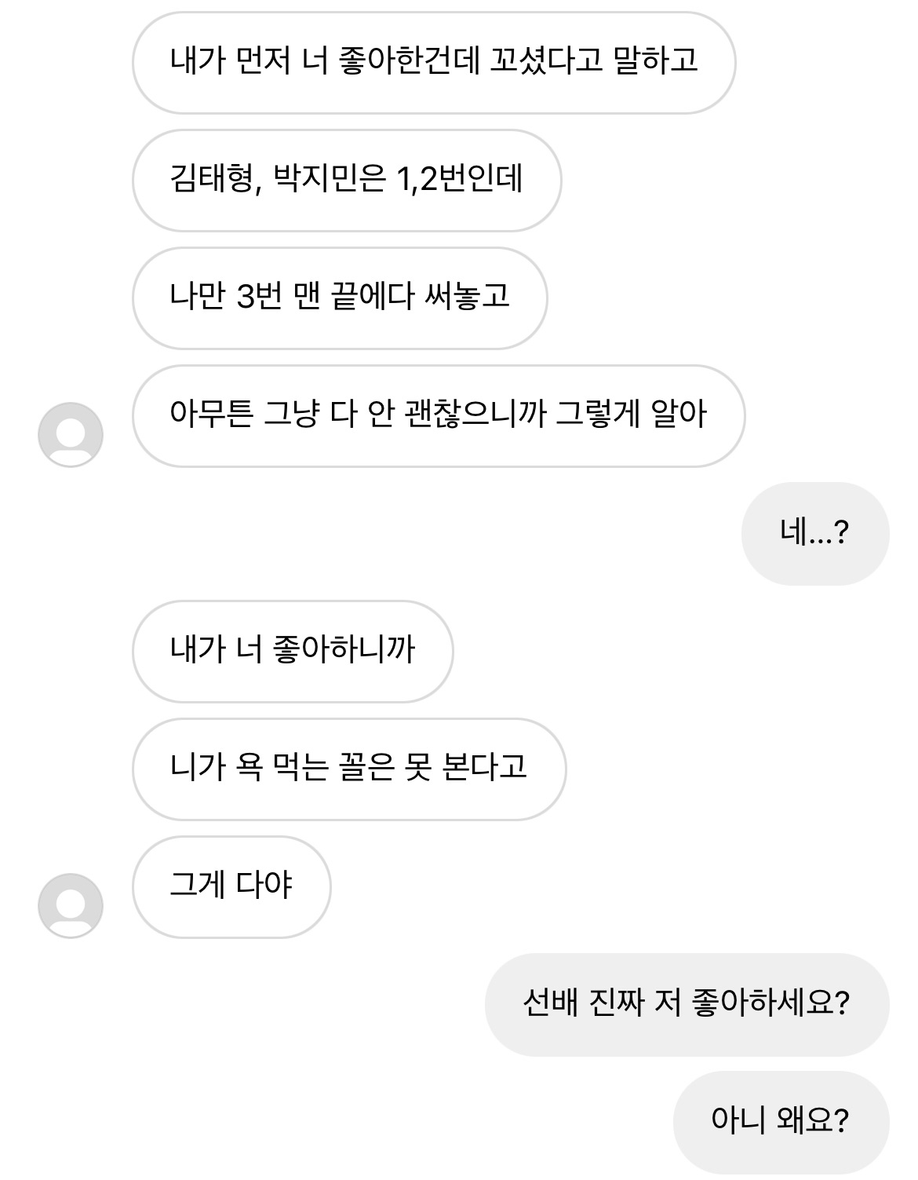Select the sent '아니 왜요?' message
Screen dimensions: 918x1180
(781, 1122)
